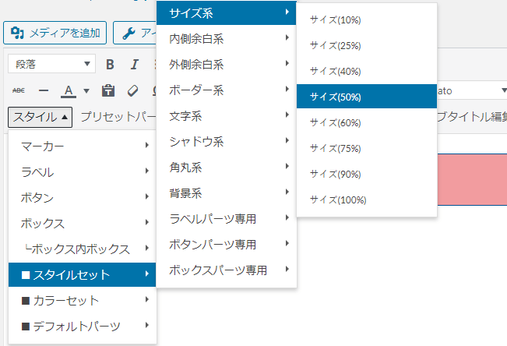This screenshot has width=507, height=346.
Task: Open 内側余白系 submenu
Action: (227, 39)
